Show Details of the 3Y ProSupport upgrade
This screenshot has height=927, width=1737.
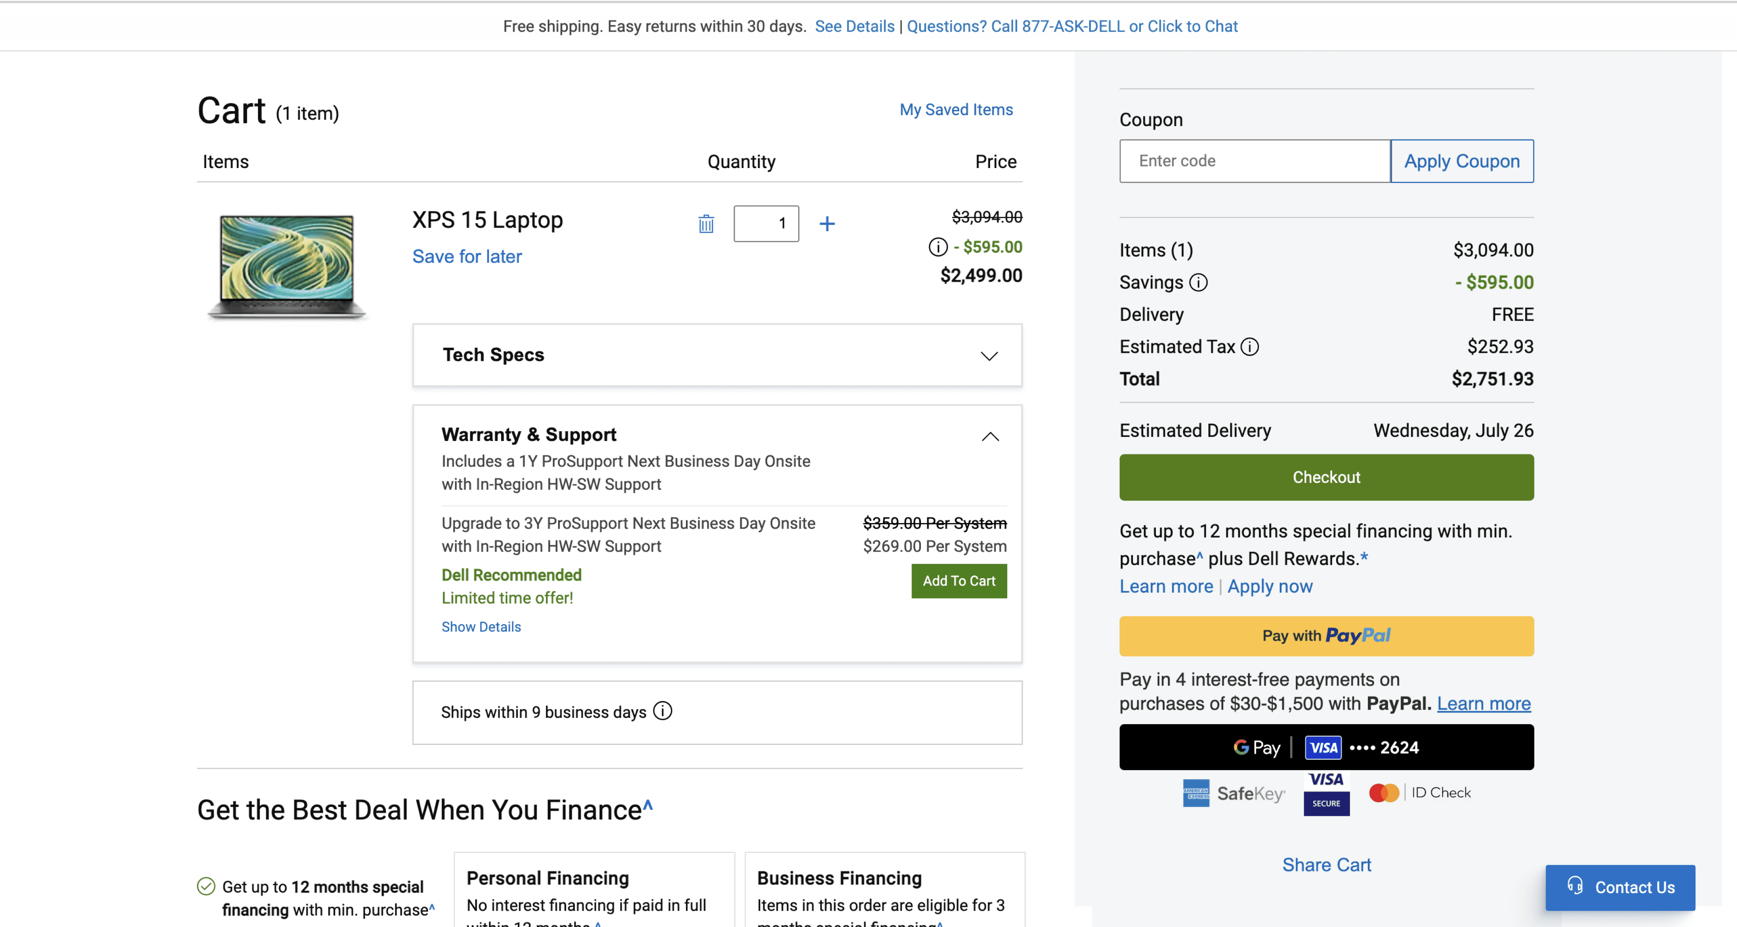click(x=481, y=627)
